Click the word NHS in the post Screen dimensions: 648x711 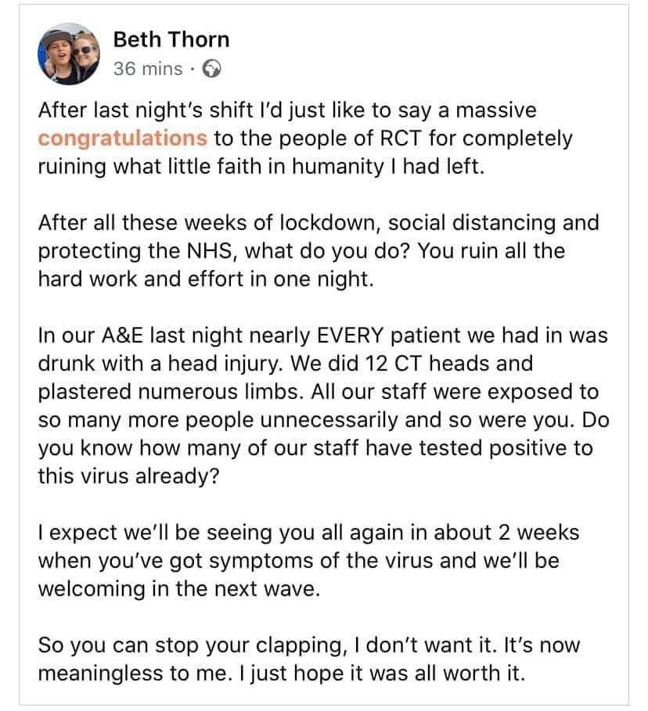tap(210, 251)
